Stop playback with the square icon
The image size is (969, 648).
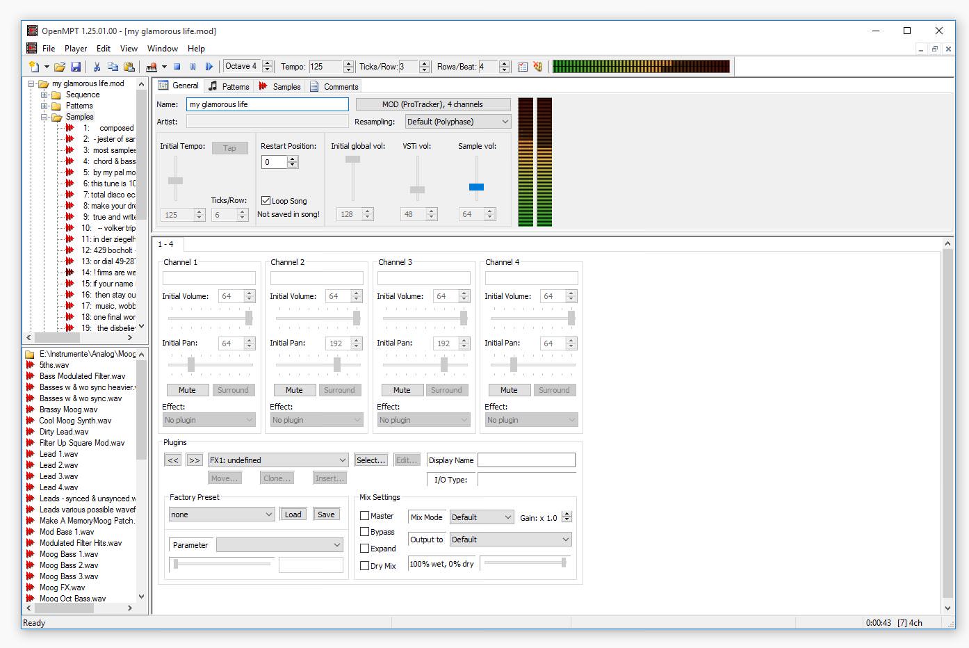[177, 67]
